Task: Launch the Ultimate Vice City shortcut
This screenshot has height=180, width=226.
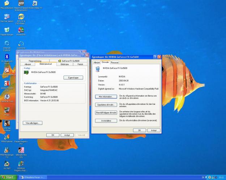Action: 21,150
